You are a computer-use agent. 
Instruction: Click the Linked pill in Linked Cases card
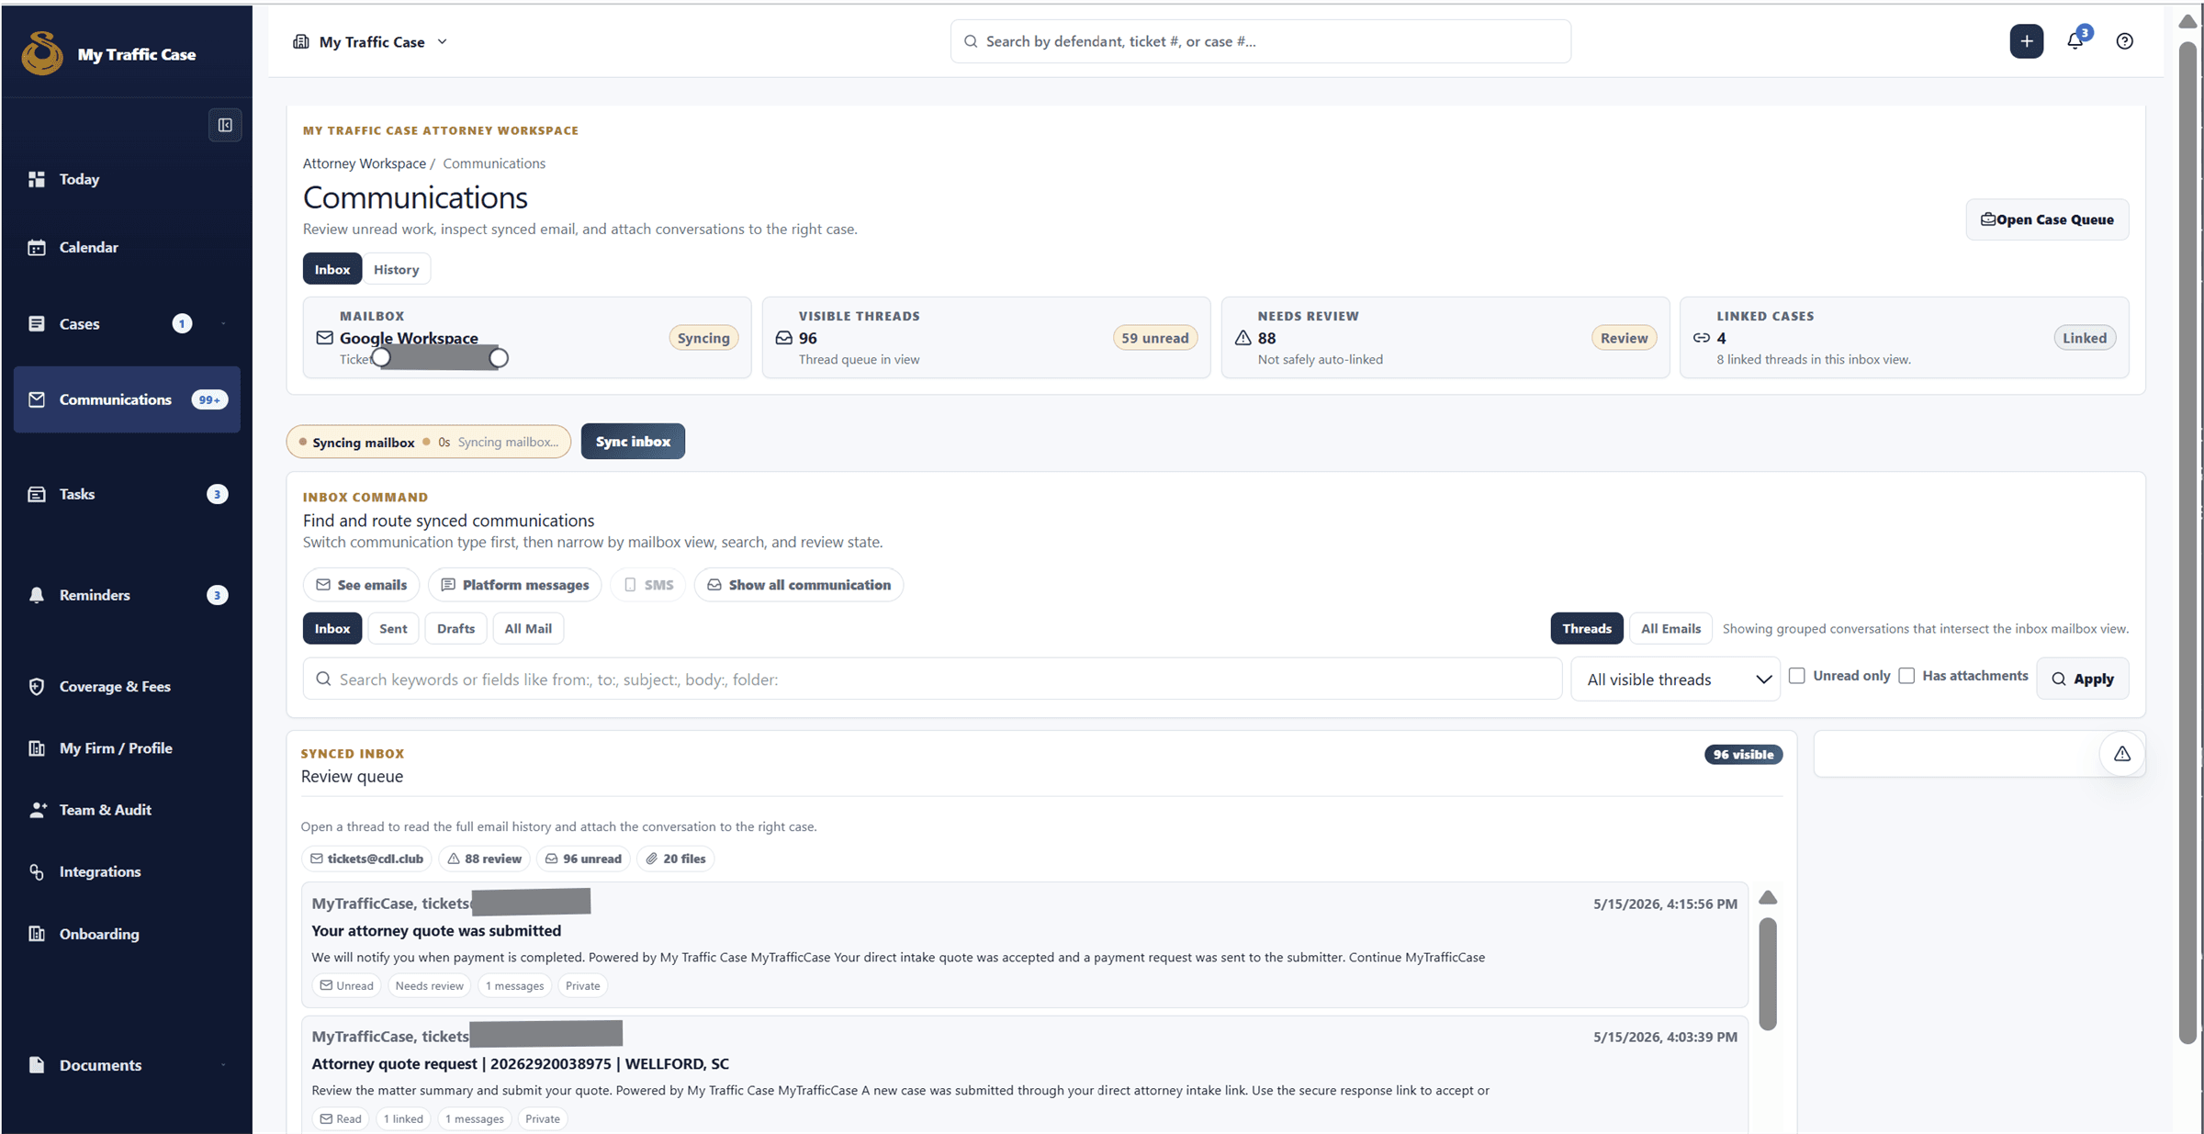[x=2085, y=338]
